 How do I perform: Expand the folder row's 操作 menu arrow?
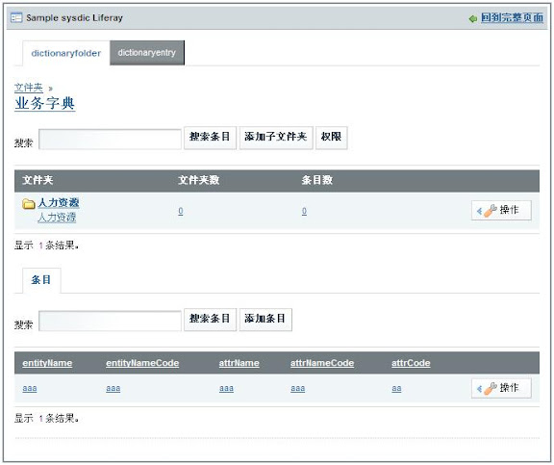pyautogui.click(x=479, y=211)
